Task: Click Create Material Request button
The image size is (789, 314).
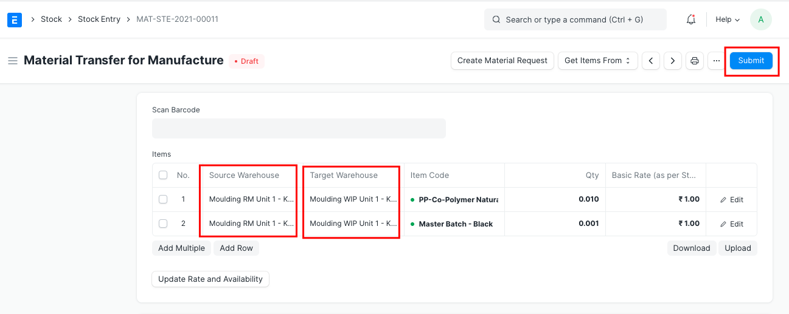Action: [x=502, y=61]
